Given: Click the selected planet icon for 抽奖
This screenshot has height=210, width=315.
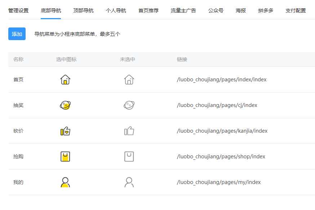Looking at the screenshot, I should pos(65,105).
